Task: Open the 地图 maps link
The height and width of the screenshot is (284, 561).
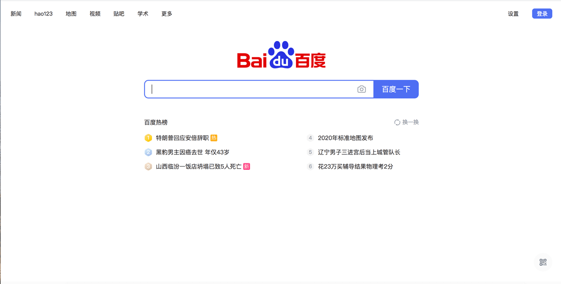Action: pos(71,14)
